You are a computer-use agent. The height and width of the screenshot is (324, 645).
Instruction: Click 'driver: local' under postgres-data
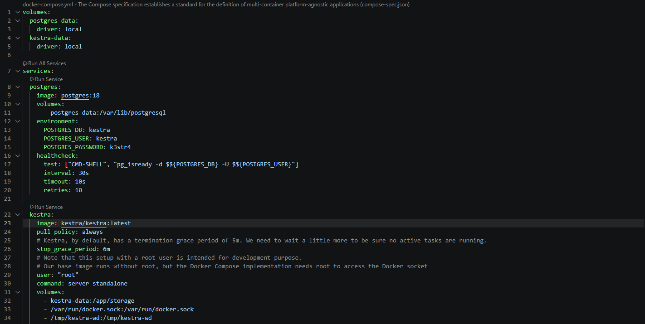pyautogui.click(x=59, y=29)
